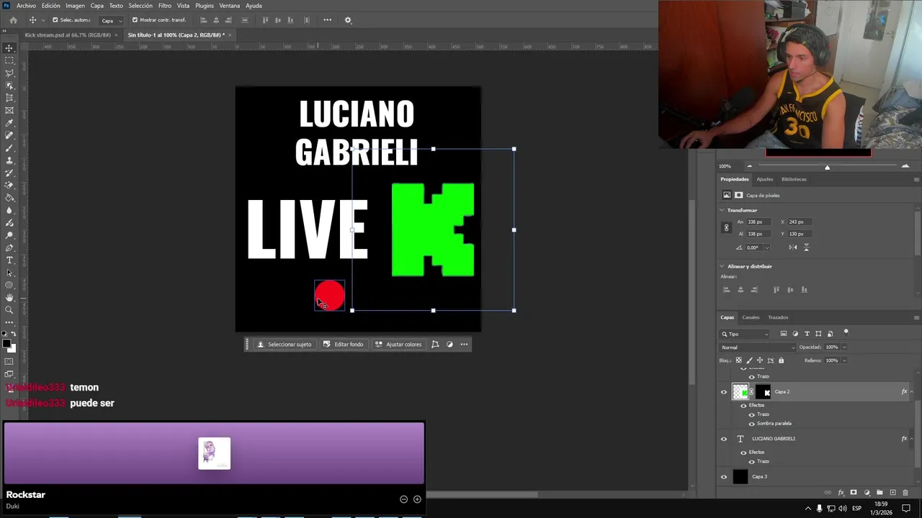Select the Horizontal Type tool

(9, 260)
